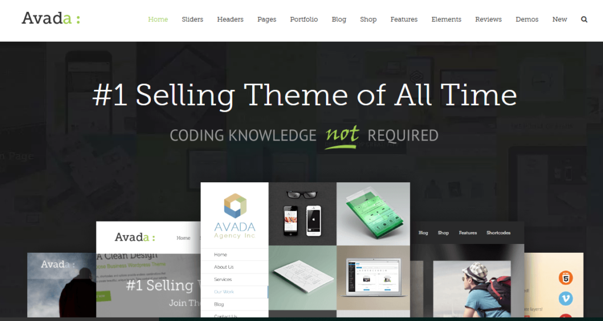Click the New menu item
This screenshot has height=321, width=603.
tap(559, 19)
